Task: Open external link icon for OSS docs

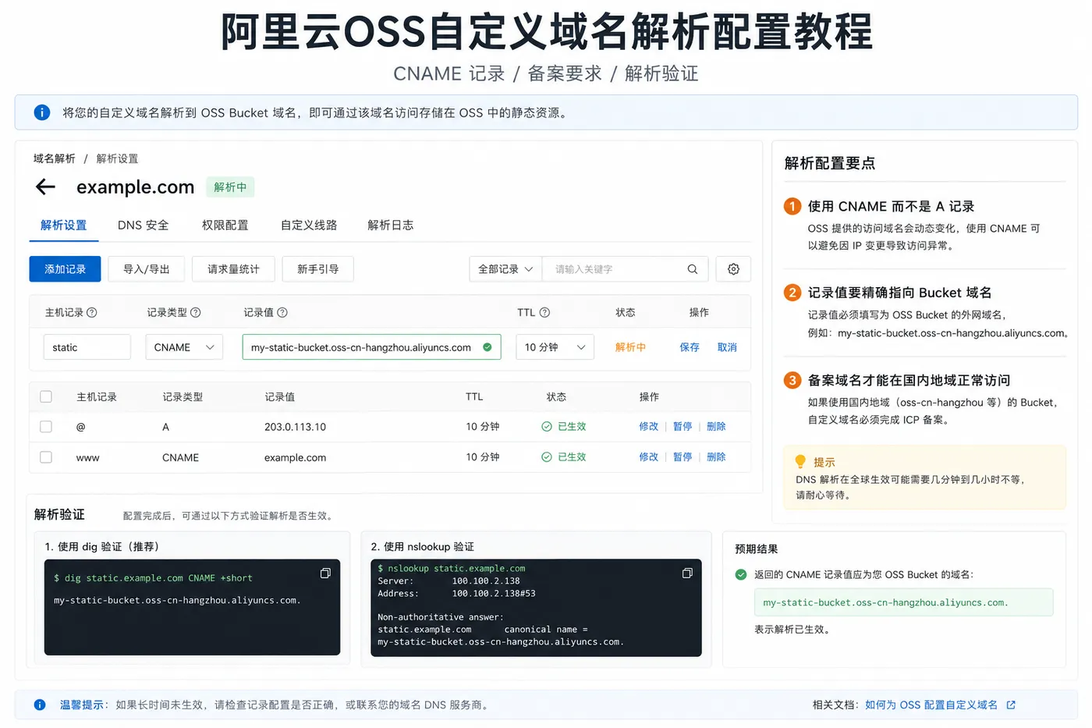Action: click(x=1011, y=705)
